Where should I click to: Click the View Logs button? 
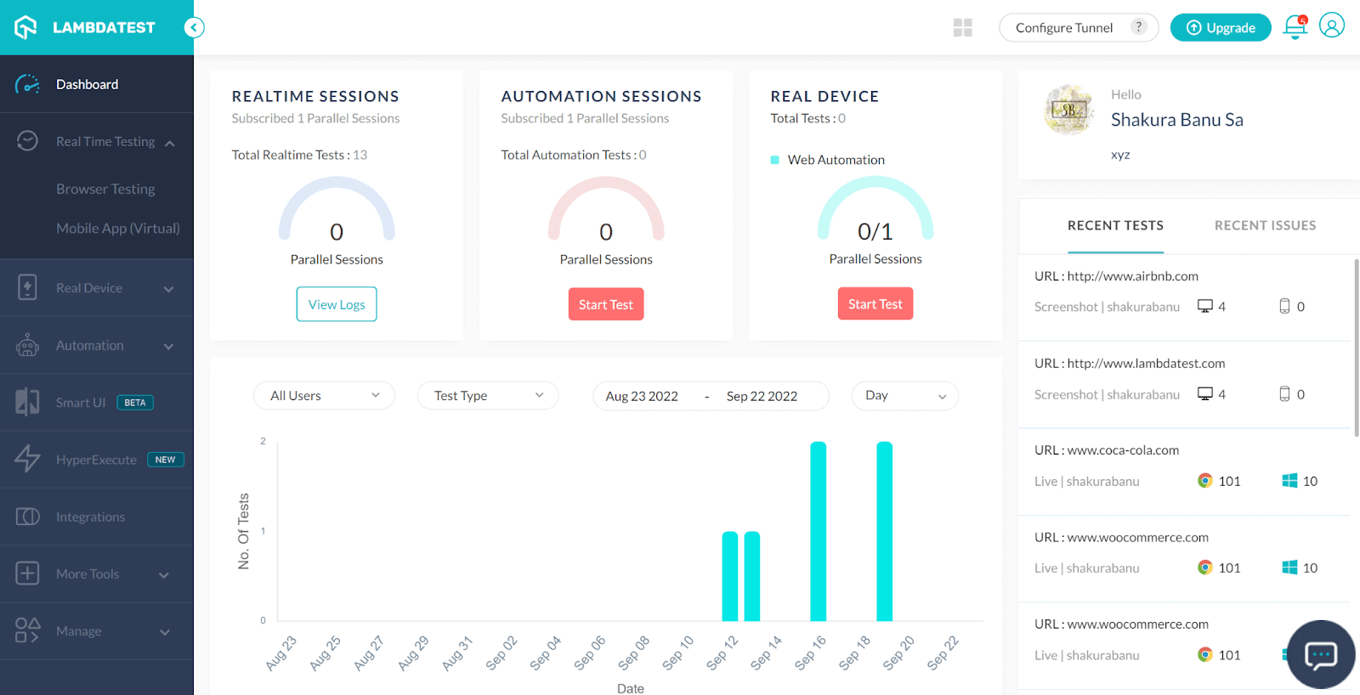(x=337, y=304)
